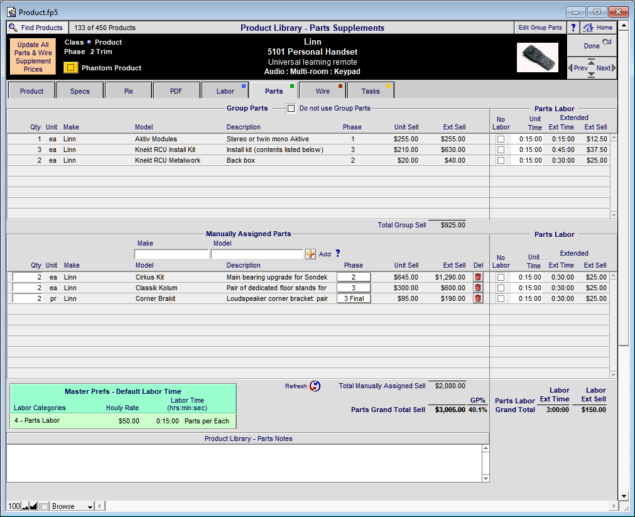Viewport: 635px width, 517px height.
Task: Click the Add plus icon for manual parts
Action: [x=310, y=254]
